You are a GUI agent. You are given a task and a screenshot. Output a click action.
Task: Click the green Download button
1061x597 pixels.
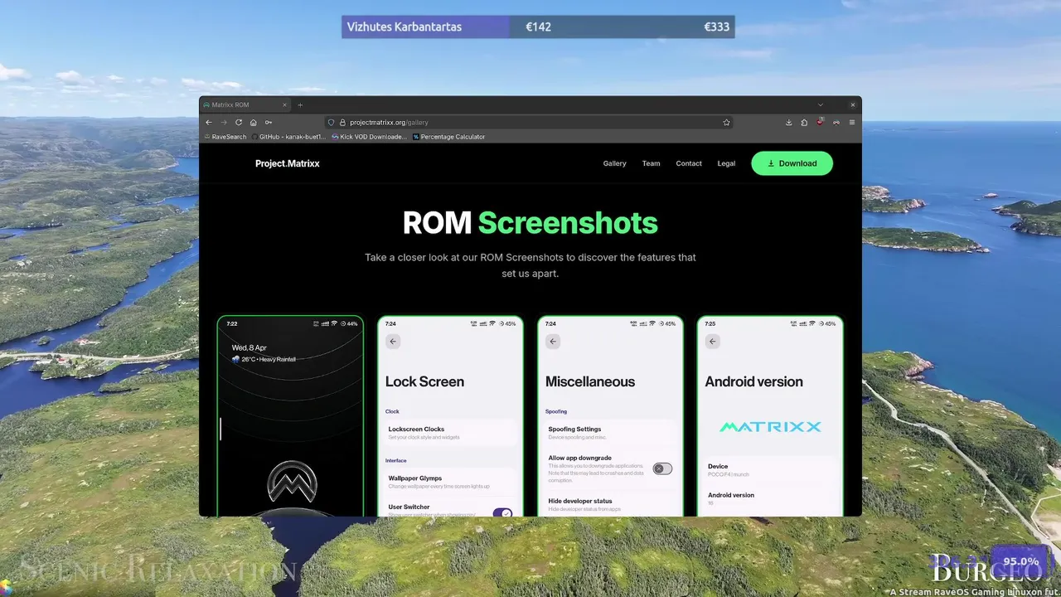tap(792, 163)
